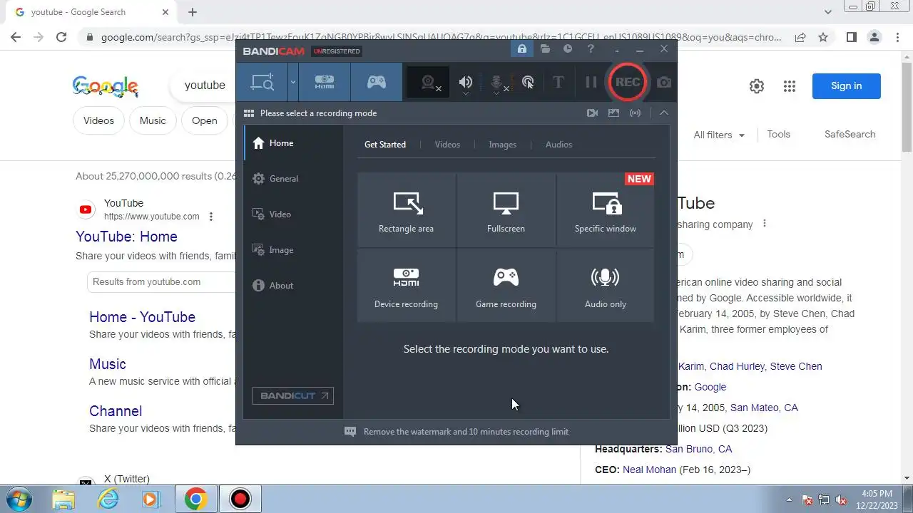Screen dimensions: 913x513
Task: Open Google apps grid
Action: coord(790,86)
